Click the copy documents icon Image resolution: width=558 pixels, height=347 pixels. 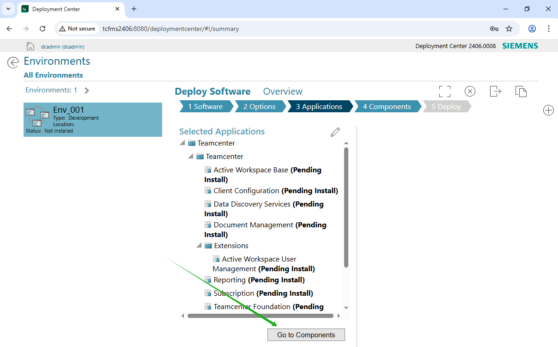point(521,91)
